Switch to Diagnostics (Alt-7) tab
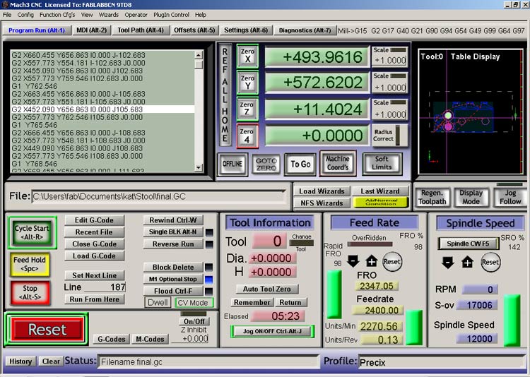The height and width of the screenshot is (377, 530). pos(305,30)
